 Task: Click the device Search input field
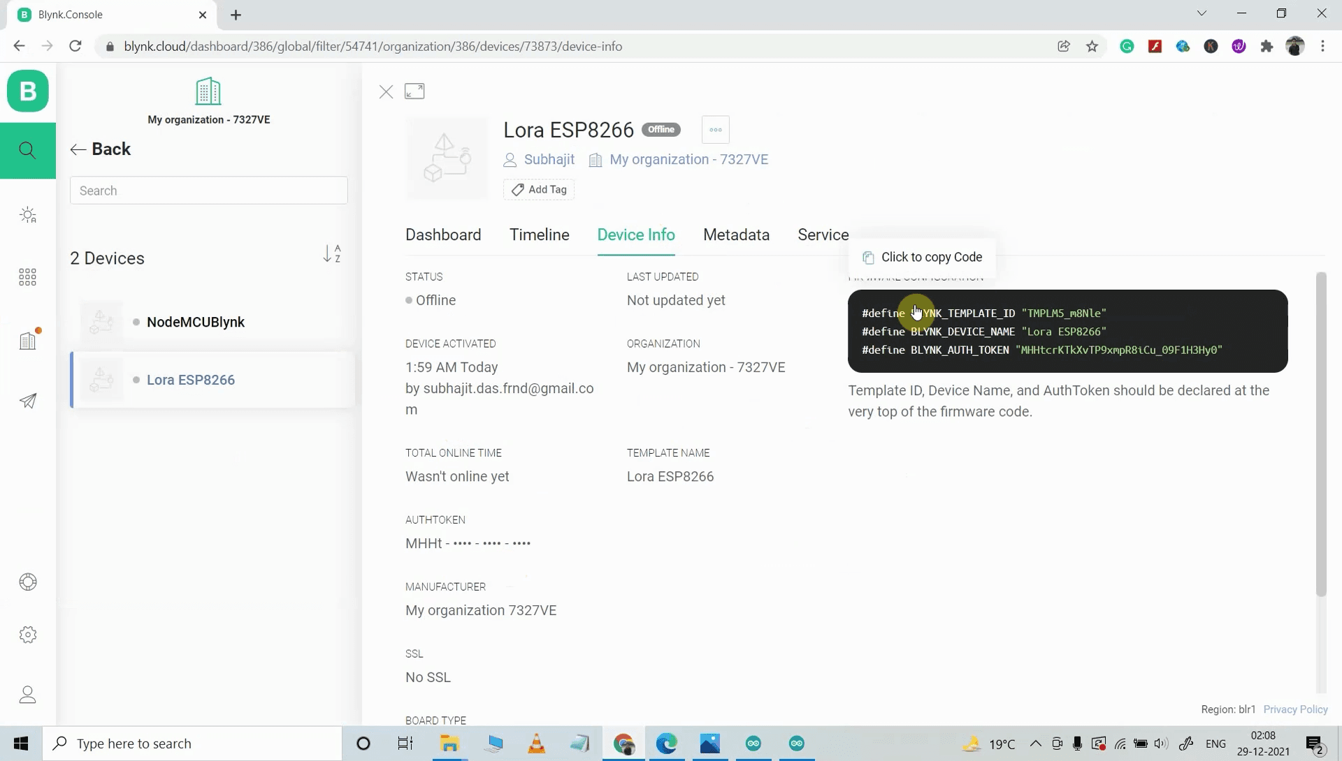tap(208, 190)
